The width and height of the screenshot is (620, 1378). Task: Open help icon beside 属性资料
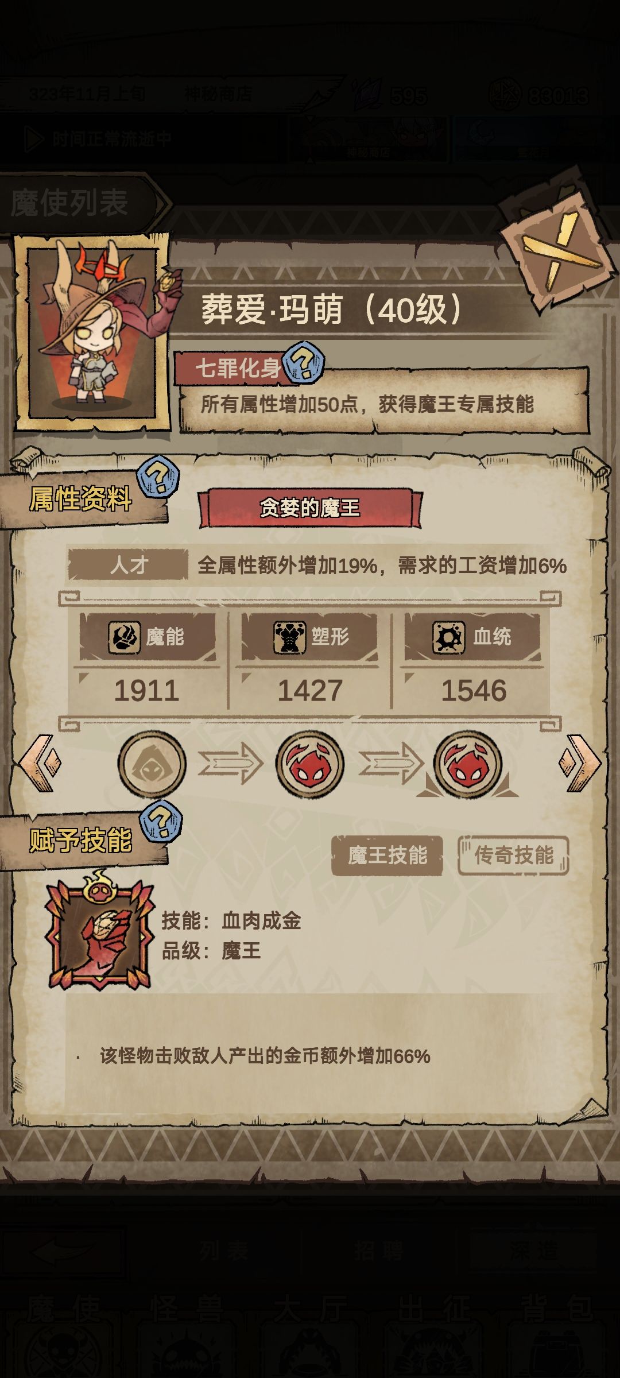click(158, 477)
